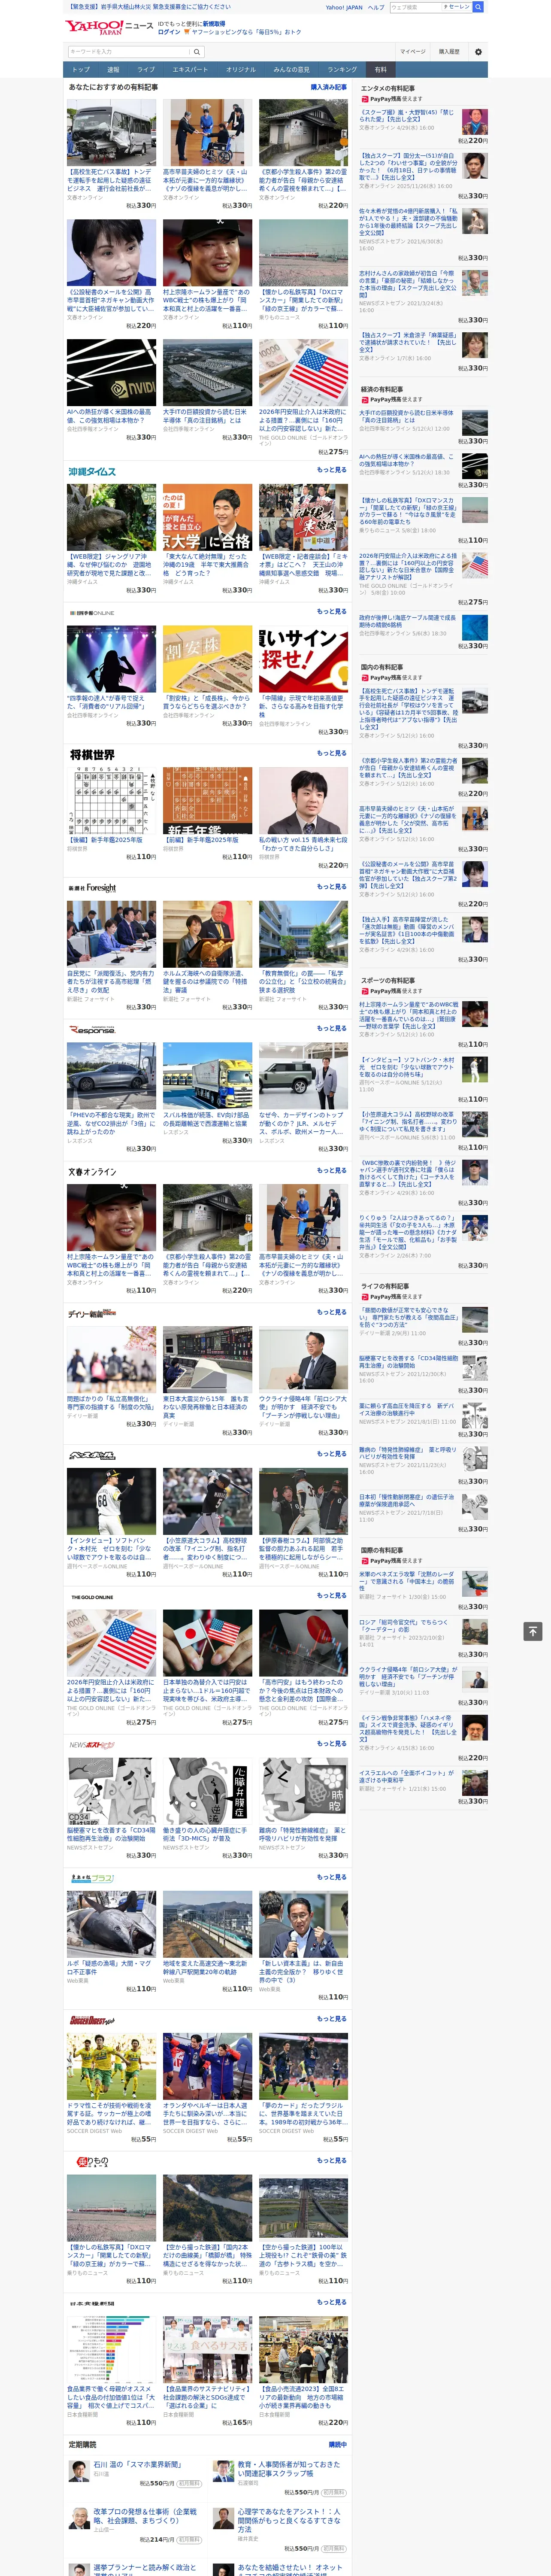Click the 新潮社 Foresight publisher logo

(x=92, y=887)
